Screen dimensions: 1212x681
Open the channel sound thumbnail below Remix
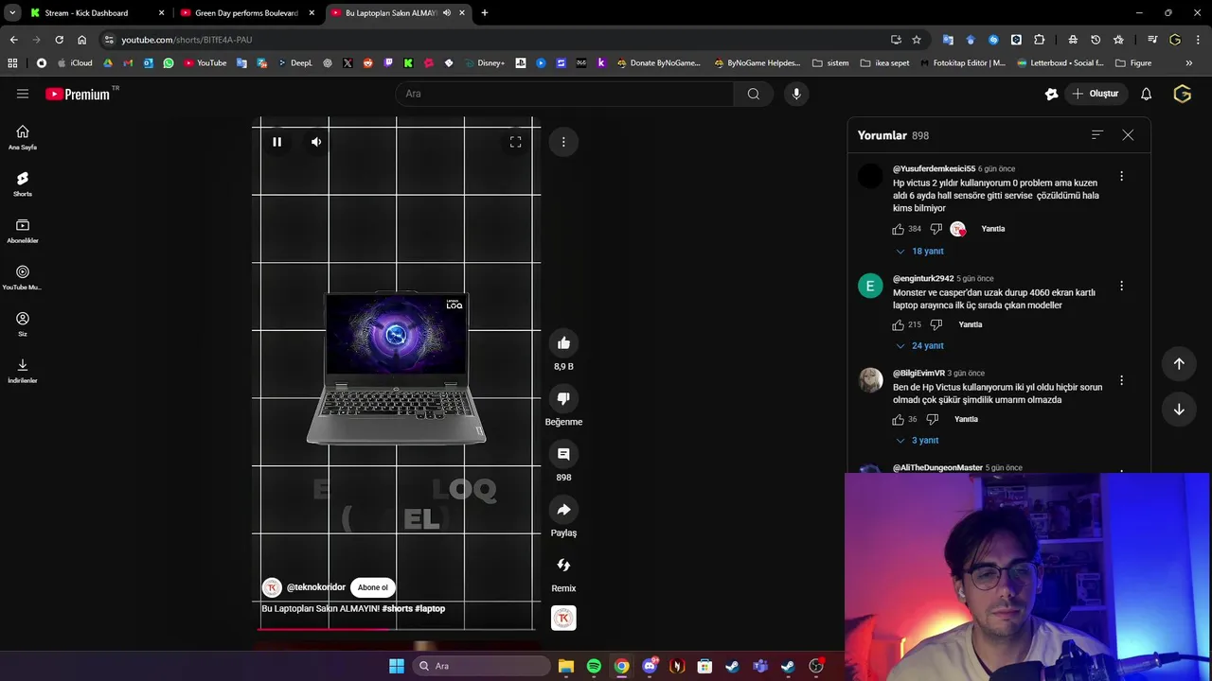pos(563,619)
